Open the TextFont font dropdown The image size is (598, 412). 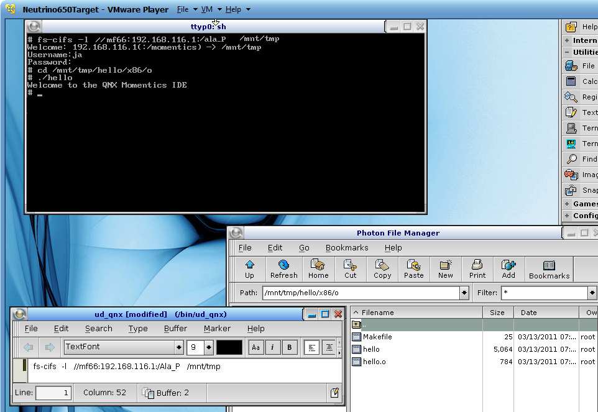pyautogui.click(x=179, y=347)
